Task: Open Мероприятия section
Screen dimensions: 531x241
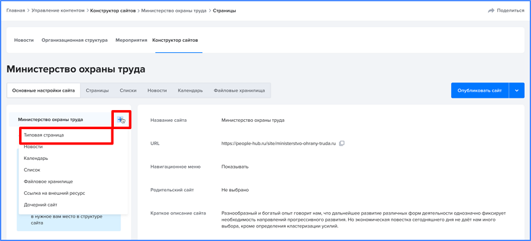Action: click(x=132, y=41)
